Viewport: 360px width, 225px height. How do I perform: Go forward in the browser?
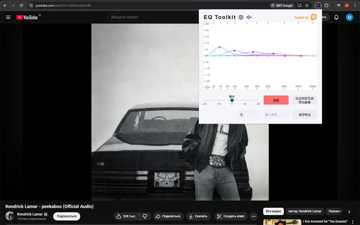pyautogui.click(x=13, y=5)
